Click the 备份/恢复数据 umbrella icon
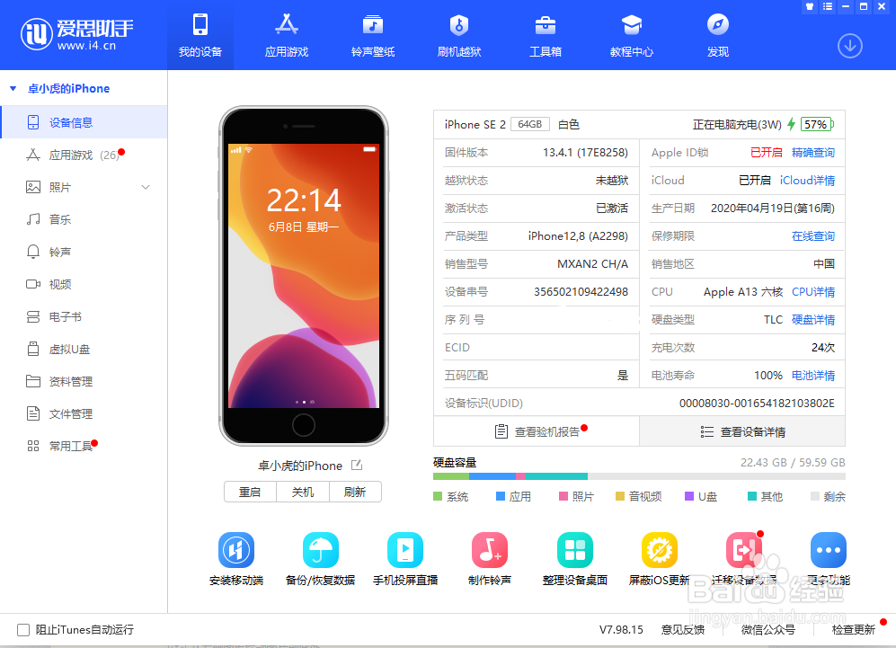Image resolution: width=896 pixels, height=648 pixels. click(321, 550)
